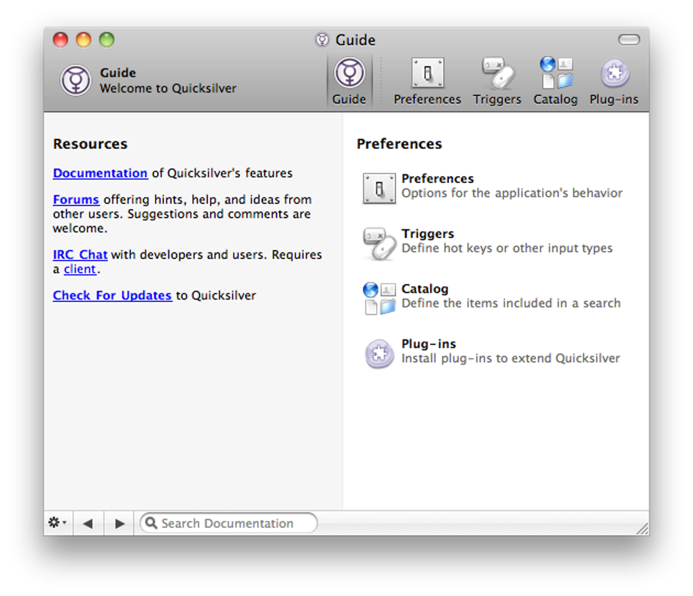Click the Quicksilver logo beside Welcome text

[76, 80]
